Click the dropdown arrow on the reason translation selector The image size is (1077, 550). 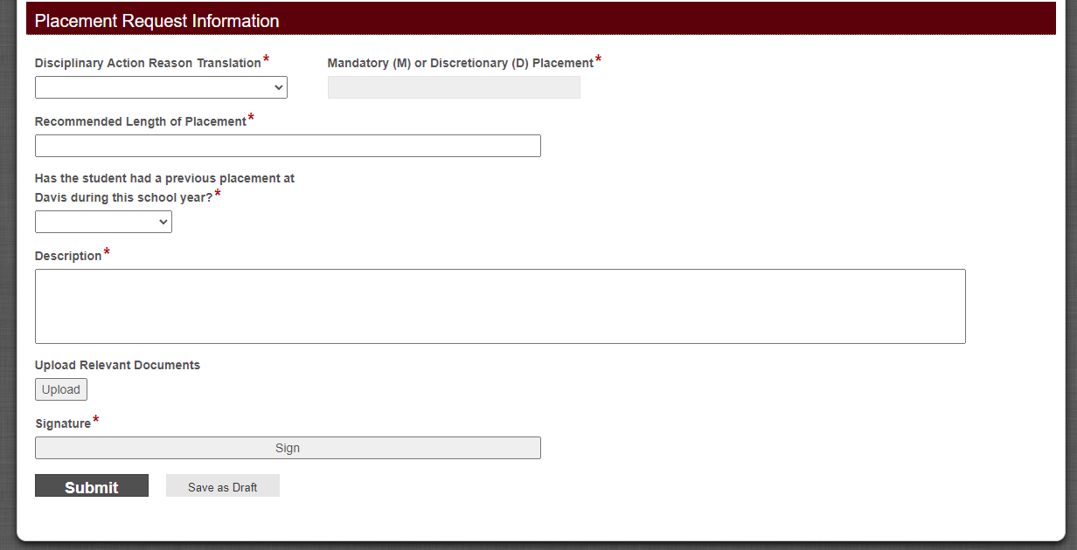tap(278, 86)
